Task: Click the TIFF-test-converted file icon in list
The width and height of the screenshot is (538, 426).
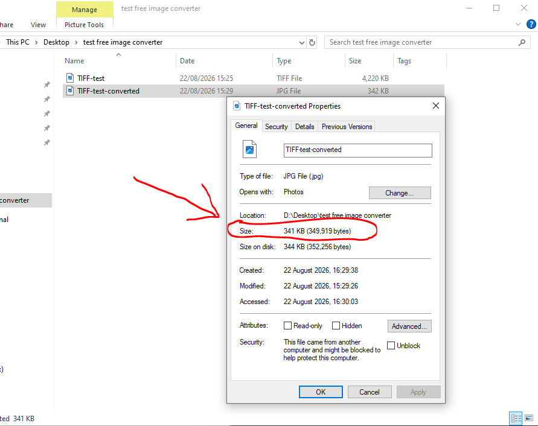Action: pos(70,91)
